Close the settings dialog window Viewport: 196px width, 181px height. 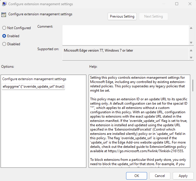(x=190, y=4)
